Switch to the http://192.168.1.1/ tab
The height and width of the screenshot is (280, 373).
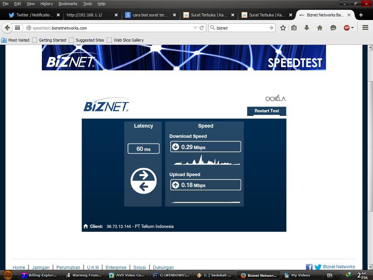(92, 15)
